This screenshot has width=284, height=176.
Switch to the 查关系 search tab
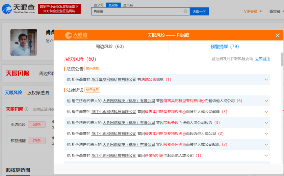coord(128,5)
